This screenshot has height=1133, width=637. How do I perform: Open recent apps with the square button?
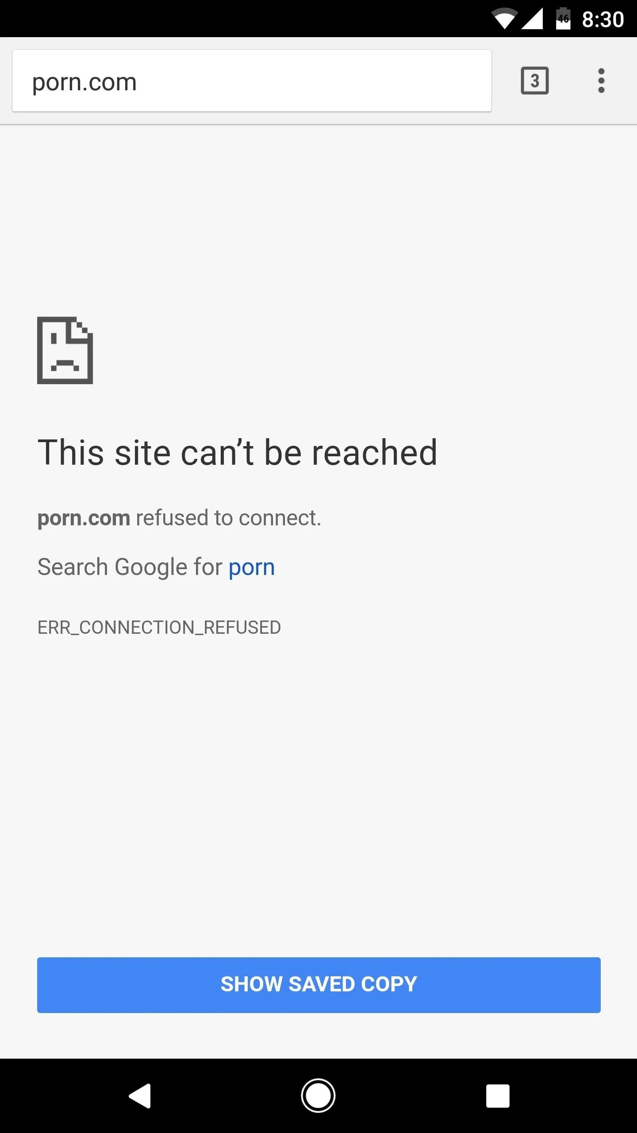(498, 1096)
